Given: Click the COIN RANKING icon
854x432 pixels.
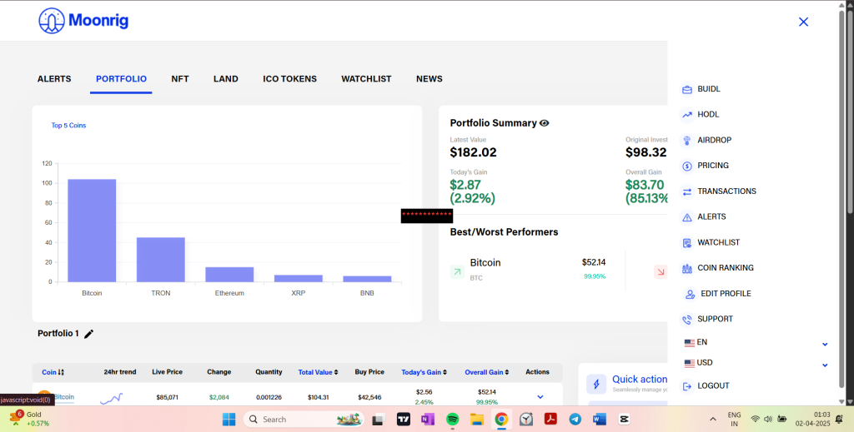Looking at the screenshot, I should pyautogui.click(x=687, y=268).
